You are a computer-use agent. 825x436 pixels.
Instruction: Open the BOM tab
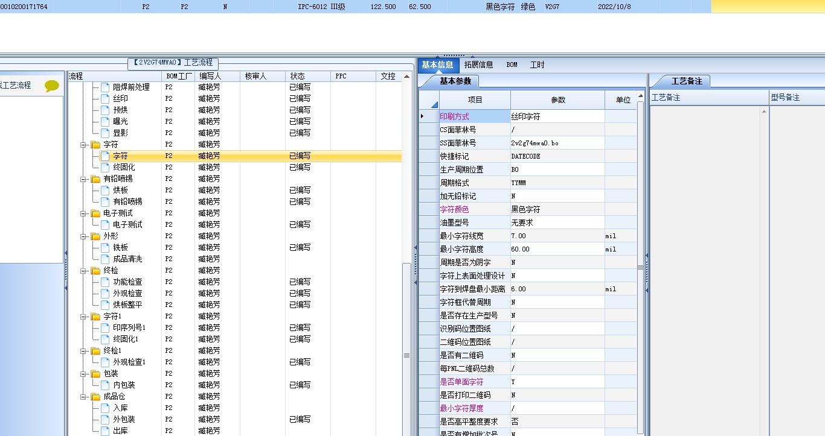coord(512,65)
